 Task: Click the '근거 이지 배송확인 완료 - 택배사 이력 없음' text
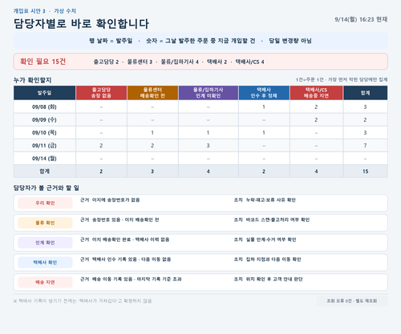pos(124,239)
